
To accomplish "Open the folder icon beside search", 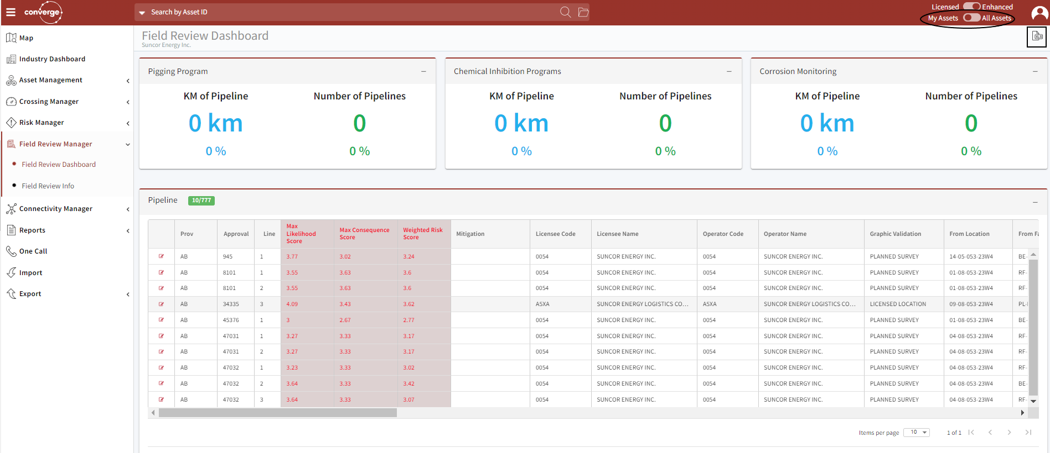I will (583, 12).
